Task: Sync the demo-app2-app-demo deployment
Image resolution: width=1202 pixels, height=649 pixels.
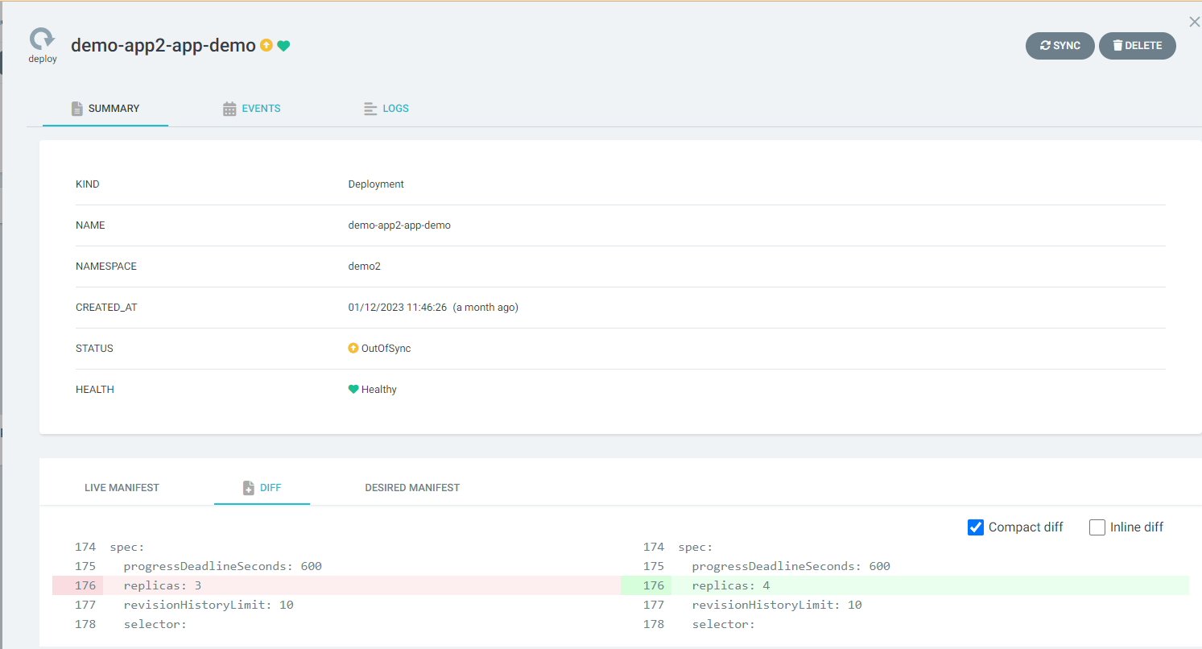Action: tap(1059, 46)
